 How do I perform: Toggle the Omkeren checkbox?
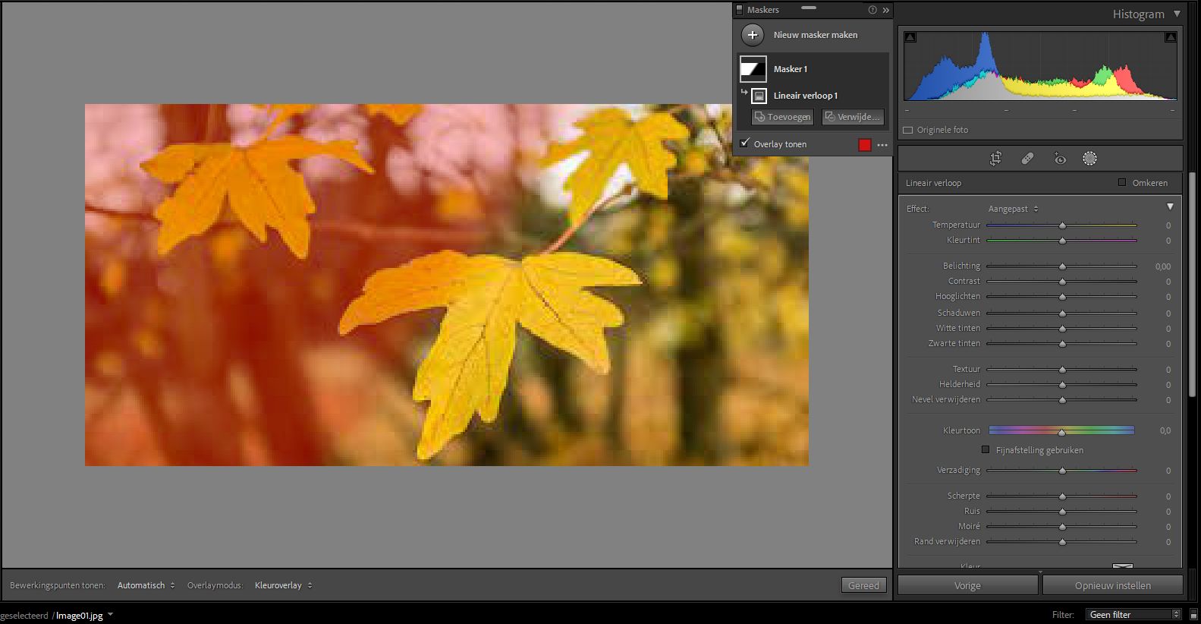click(1122, 182)
